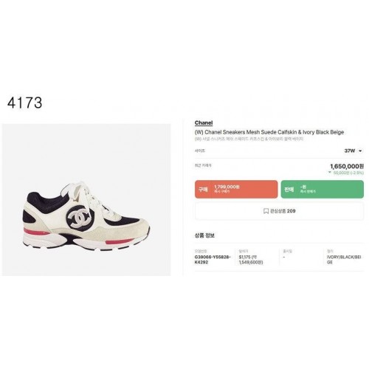
Task: Click the Chanel Sneakers Mesh Suede product title
Action: 269,132
